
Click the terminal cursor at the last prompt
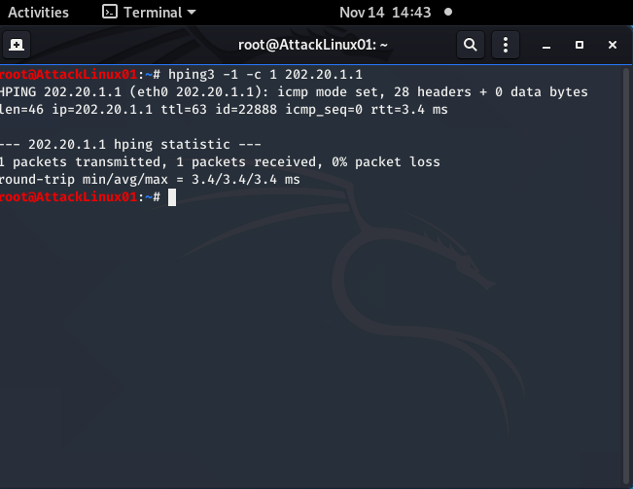[172, 197]
